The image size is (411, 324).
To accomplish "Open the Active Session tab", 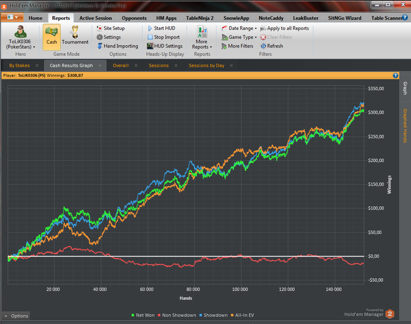I will tap(95, 18).
